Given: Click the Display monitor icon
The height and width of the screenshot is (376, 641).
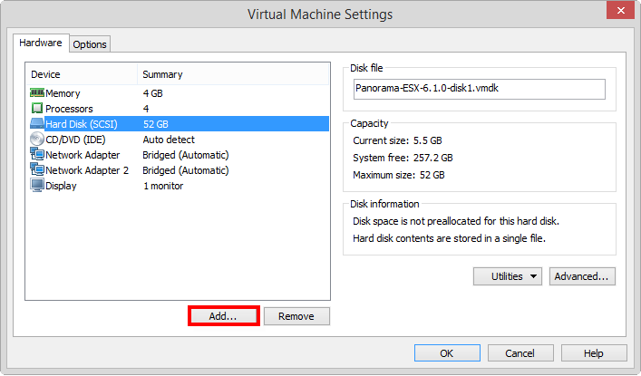Looking at the screenshot, I should 37,186.
